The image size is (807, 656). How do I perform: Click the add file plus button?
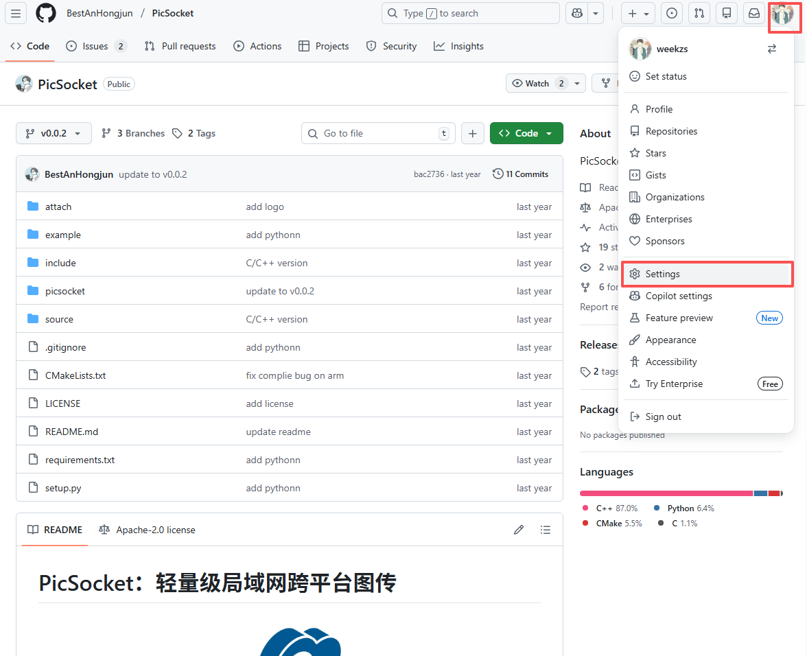(x=472, y=133)
